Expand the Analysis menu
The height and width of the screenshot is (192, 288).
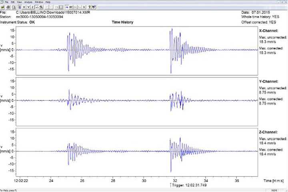click(28, 2)
